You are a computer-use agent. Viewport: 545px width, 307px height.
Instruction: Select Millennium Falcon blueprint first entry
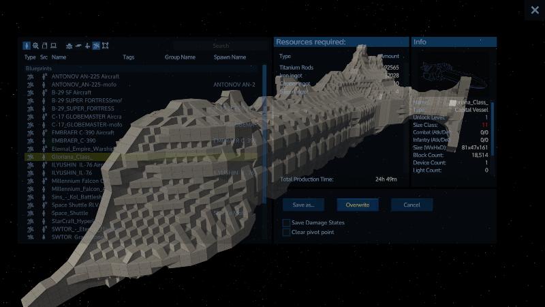pyautogui.click(x=78, y=181)
